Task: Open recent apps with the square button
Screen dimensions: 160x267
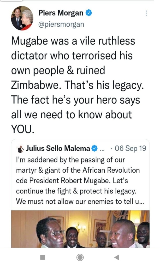Action: 43,257
